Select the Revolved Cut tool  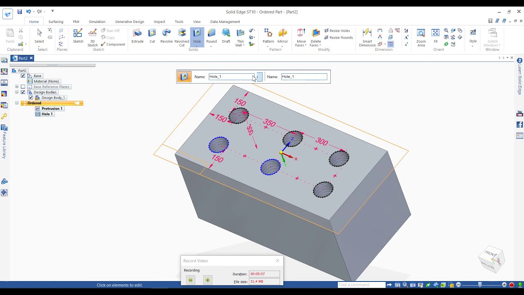[182, 37]
